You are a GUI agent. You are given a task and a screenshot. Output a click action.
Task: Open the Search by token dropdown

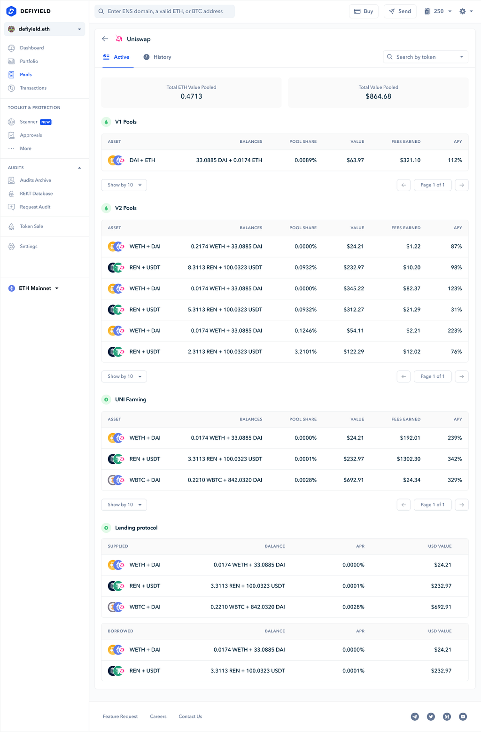point(426,57)
